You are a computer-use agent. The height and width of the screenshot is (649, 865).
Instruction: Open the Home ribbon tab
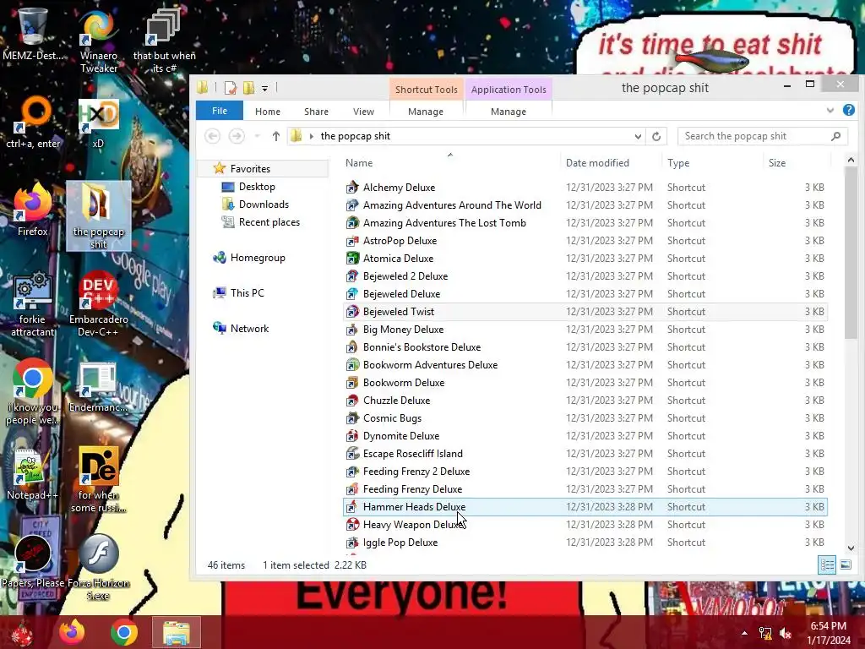coord(268,112)
